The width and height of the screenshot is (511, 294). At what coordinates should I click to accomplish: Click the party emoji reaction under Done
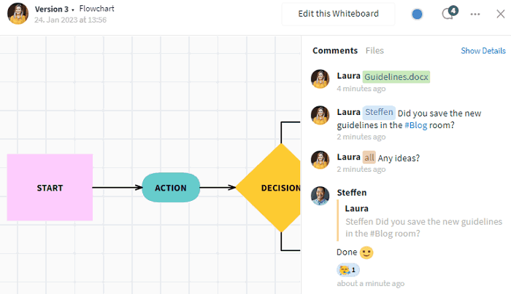tap(348, 270)
